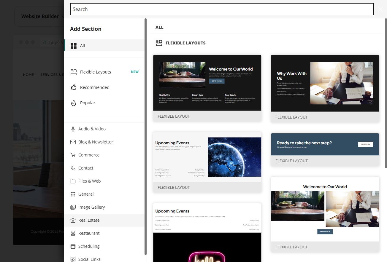Click the Popular flame icon

coord(73,103)
